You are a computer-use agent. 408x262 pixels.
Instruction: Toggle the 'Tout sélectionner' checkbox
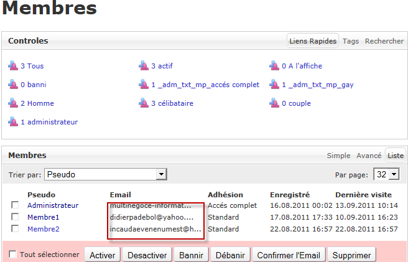pos(12,254)
